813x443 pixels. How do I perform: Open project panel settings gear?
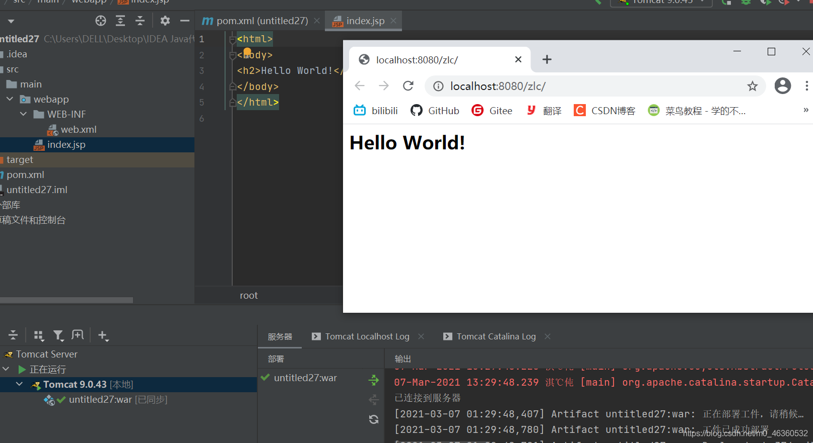165,21
